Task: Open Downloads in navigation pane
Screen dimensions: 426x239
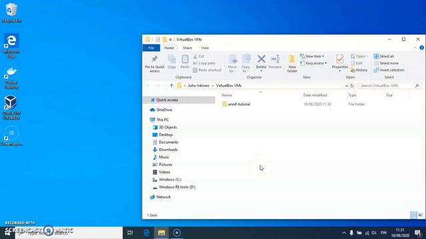Action: 165,149
